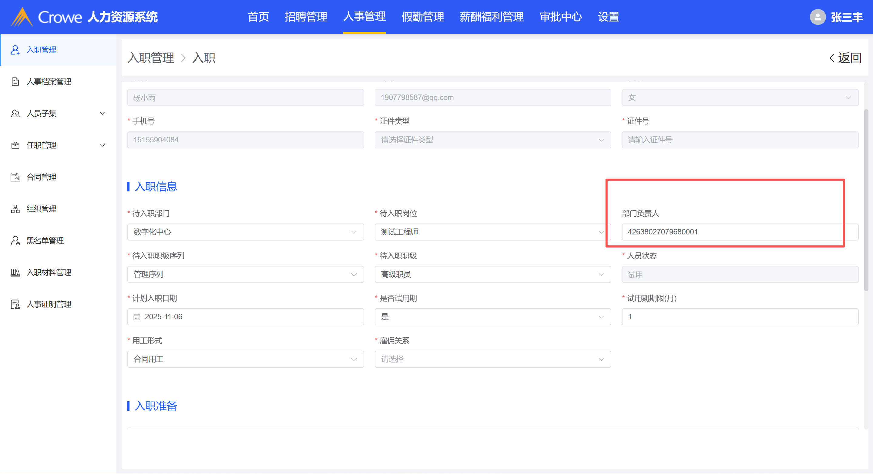873x474 pixels.
Task: Click calendar icon in 计划入职日期 field
Action: (x=136, y=317)
